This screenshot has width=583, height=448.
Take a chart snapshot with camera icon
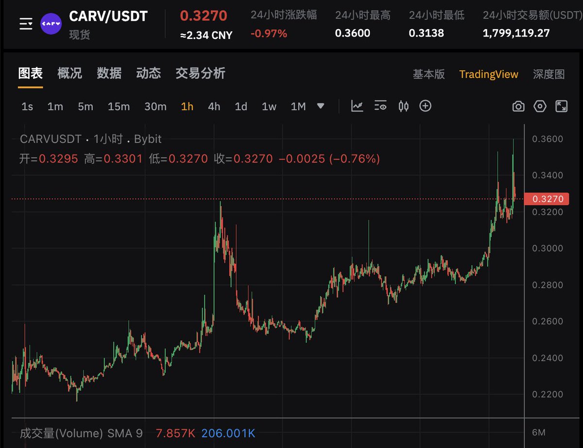[x=518, y=106]
